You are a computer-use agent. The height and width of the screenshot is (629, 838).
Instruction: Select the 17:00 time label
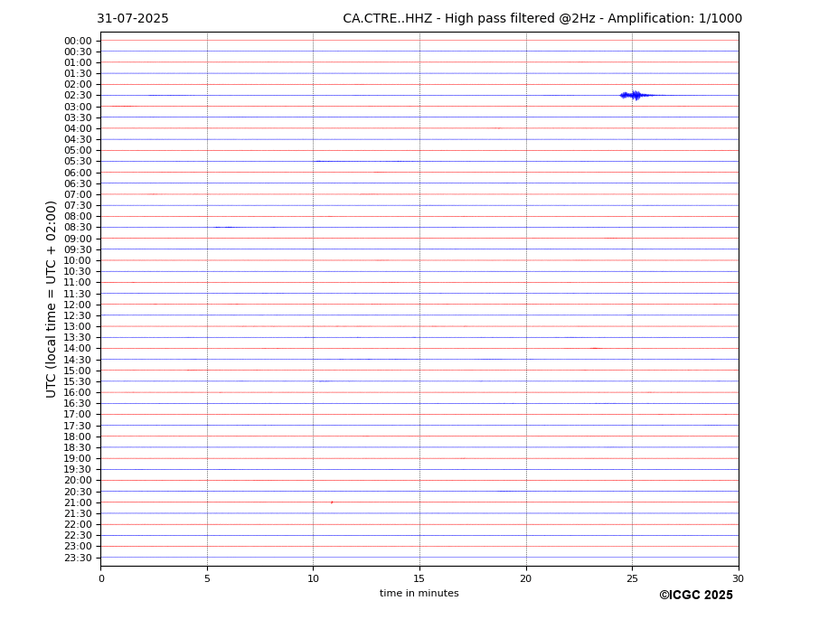pyautogui.click(x=78, y=415)
